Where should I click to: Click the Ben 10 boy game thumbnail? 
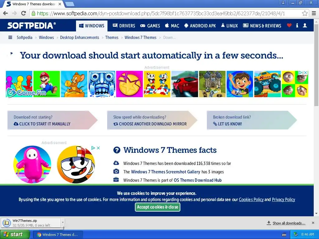coord(240,84)
